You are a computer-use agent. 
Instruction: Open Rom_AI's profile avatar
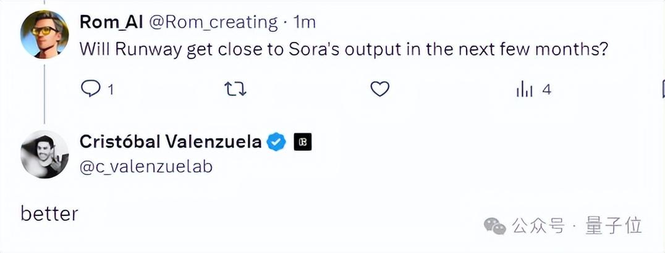point(44,35)
